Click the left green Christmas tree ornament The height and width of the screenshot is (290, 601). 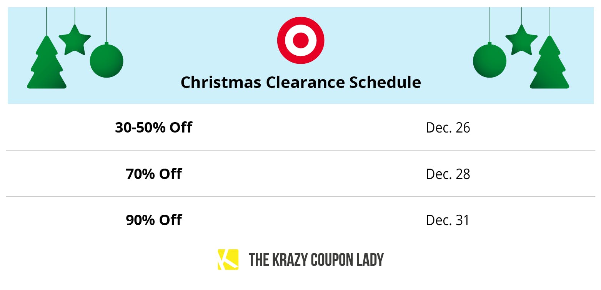pos(47,65)
